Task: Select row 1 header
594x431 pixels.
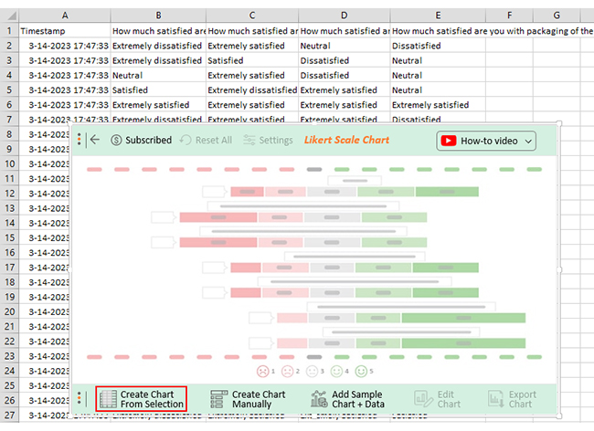Action: pyautogui.click(x=9, y=31)
